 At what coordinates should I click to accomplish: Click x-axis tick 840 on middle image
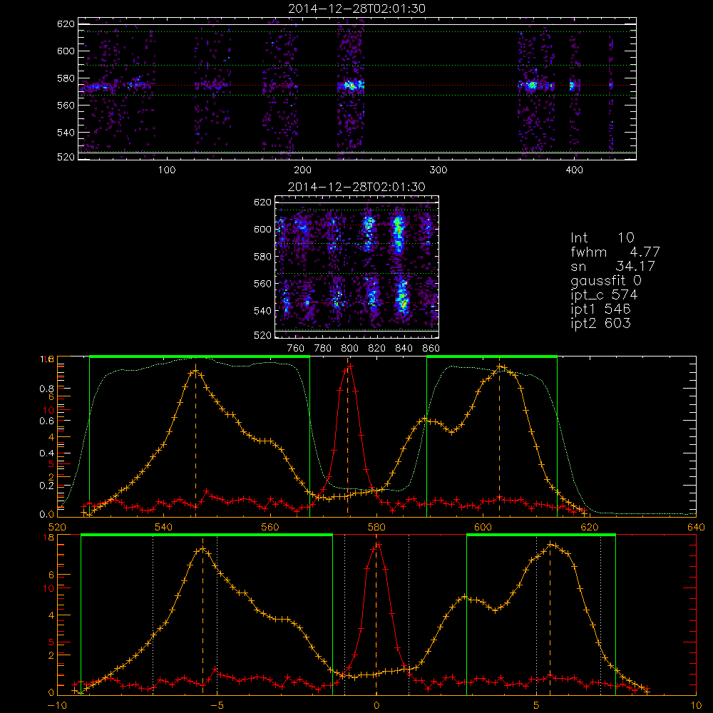pyautogui.click(x=404, y=349)
